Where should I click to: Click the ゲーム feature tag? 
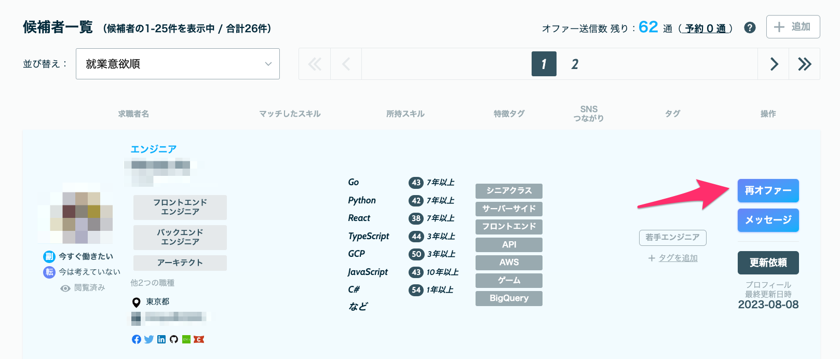click(x=509, y=280)
